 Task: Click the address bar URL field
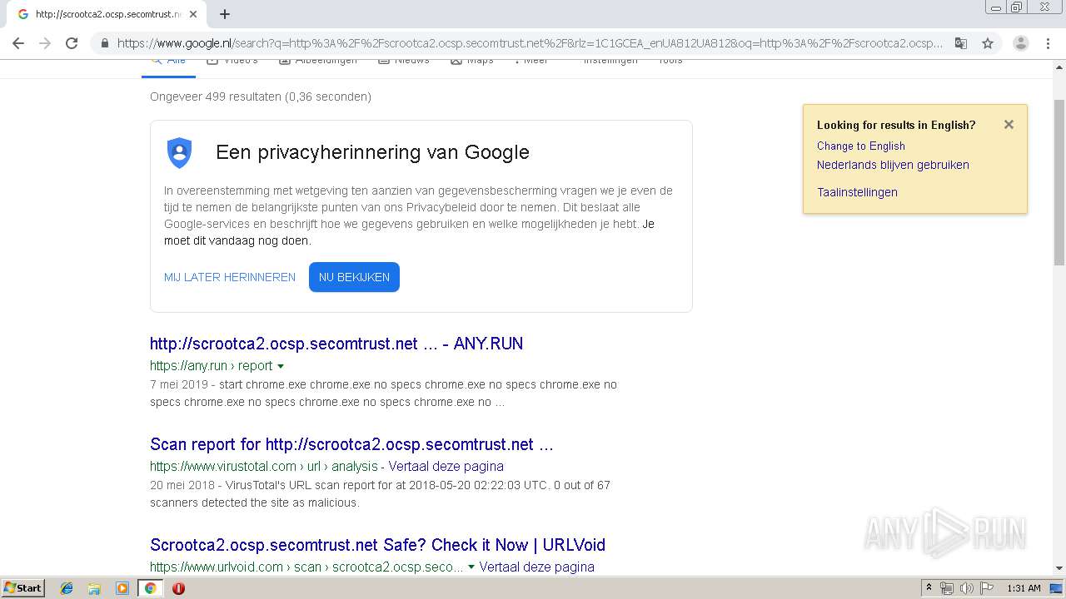[530, 43]
